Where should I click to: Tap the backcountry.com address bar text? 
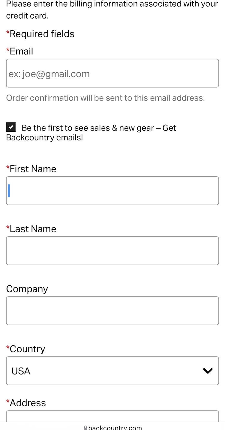point(115,428)
